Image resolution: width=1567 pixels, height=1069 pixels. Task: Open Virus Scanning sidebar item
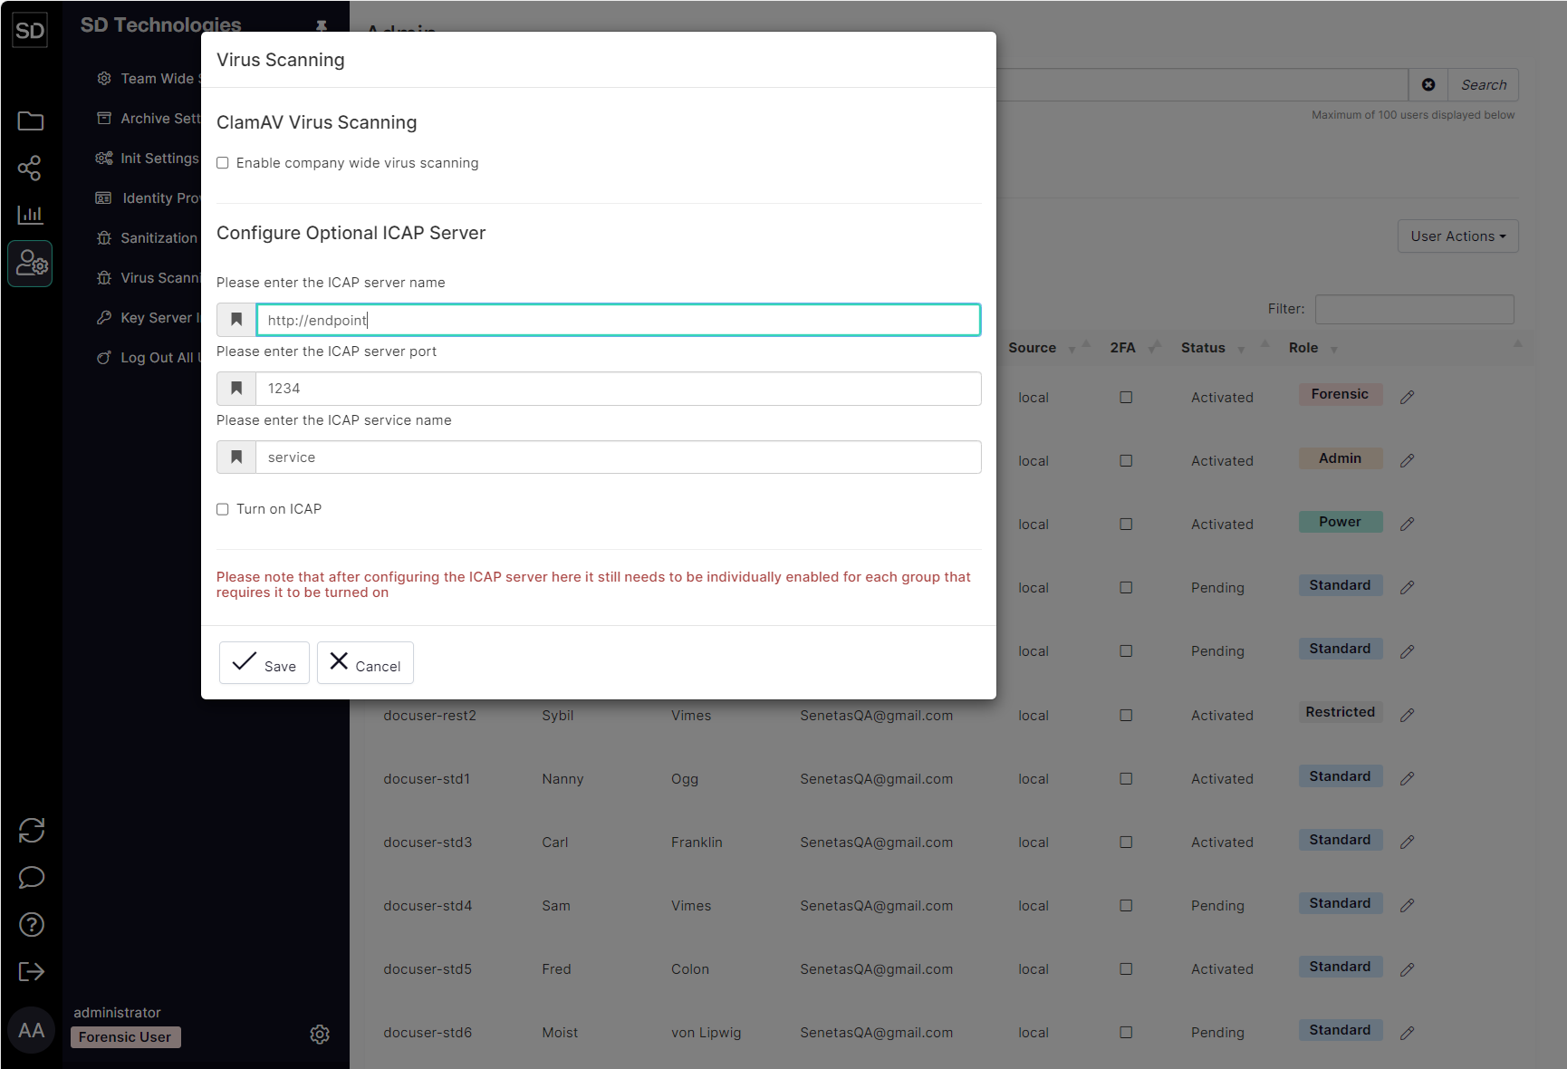point(149,278)
